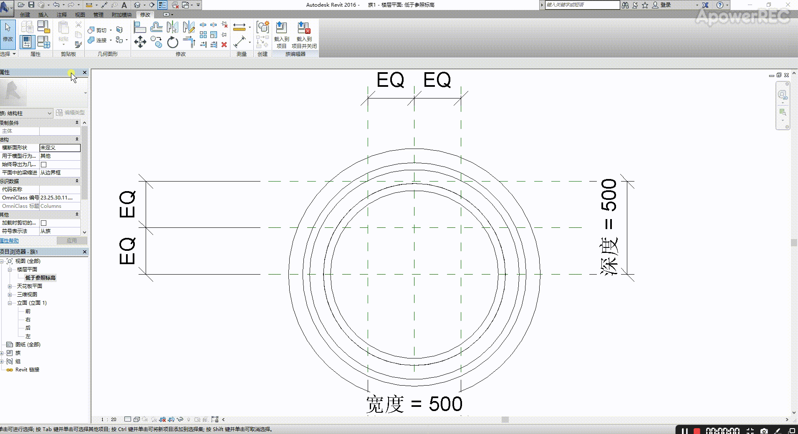Select Trim/Extend to Corner tool
The height and width of the screenshot is (434, 798).
(189, 42)
